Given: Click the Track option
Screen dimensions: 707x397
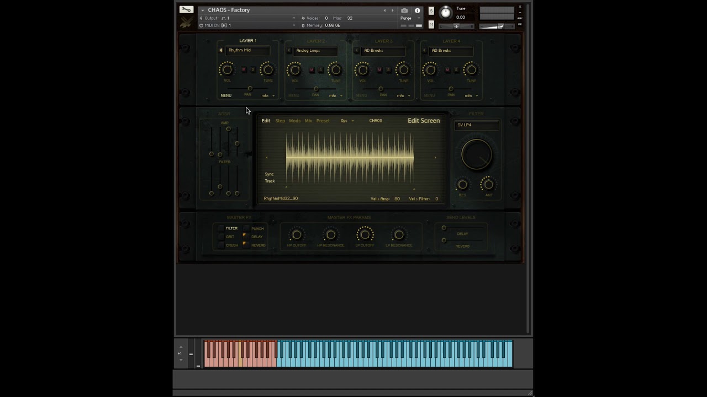Looking at the screenshot, I should (x=270, y=181).
